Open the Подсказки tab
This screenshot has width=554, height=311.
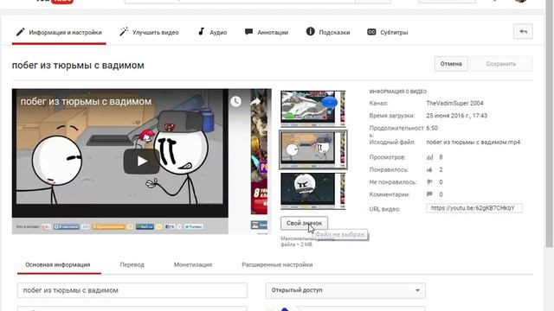(x=328, y=33)
